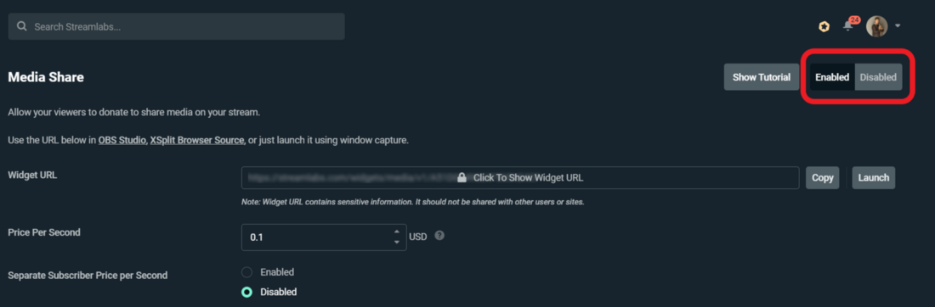Viewport: 935px width, 307px height.
Task: Open the gold star Prime icon
Action: point(824,26)
